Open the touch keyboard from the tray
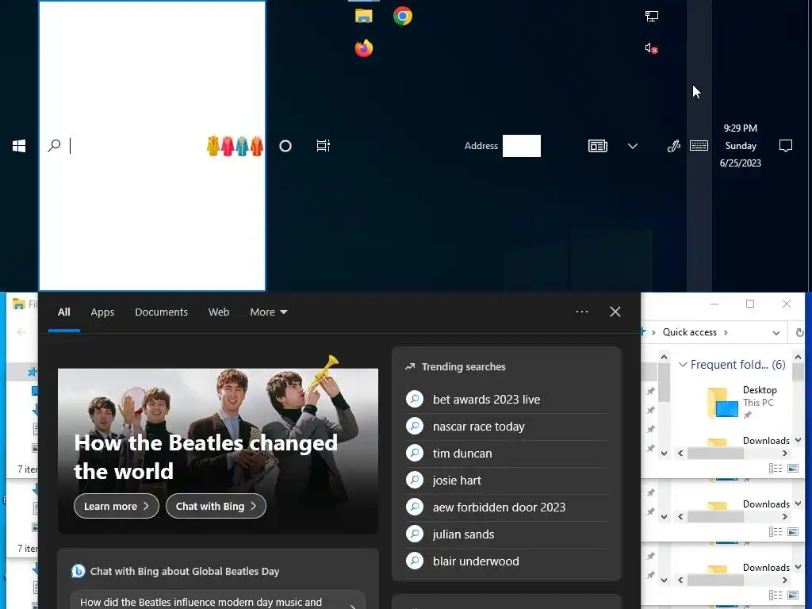The height and width of the screenshot is (609, 812). pos(699,146)
